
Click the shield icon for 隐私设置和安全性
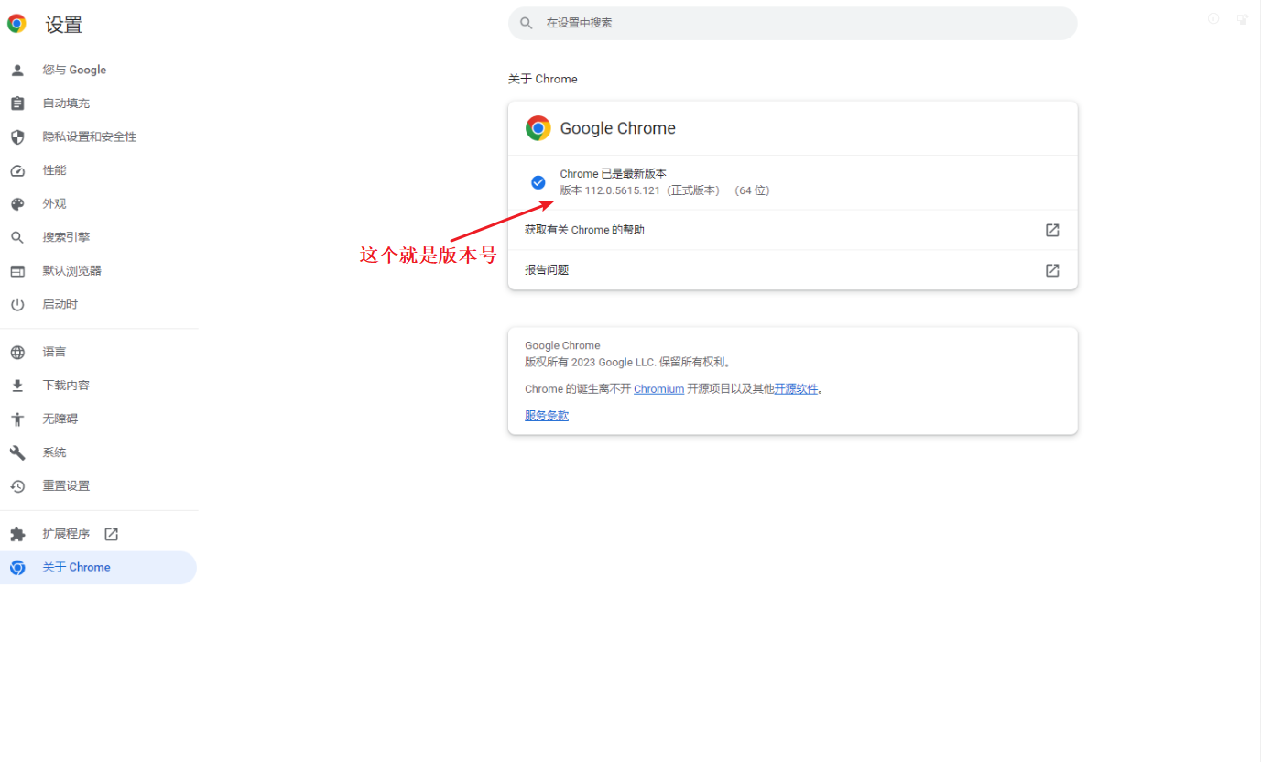pos(18,136)
